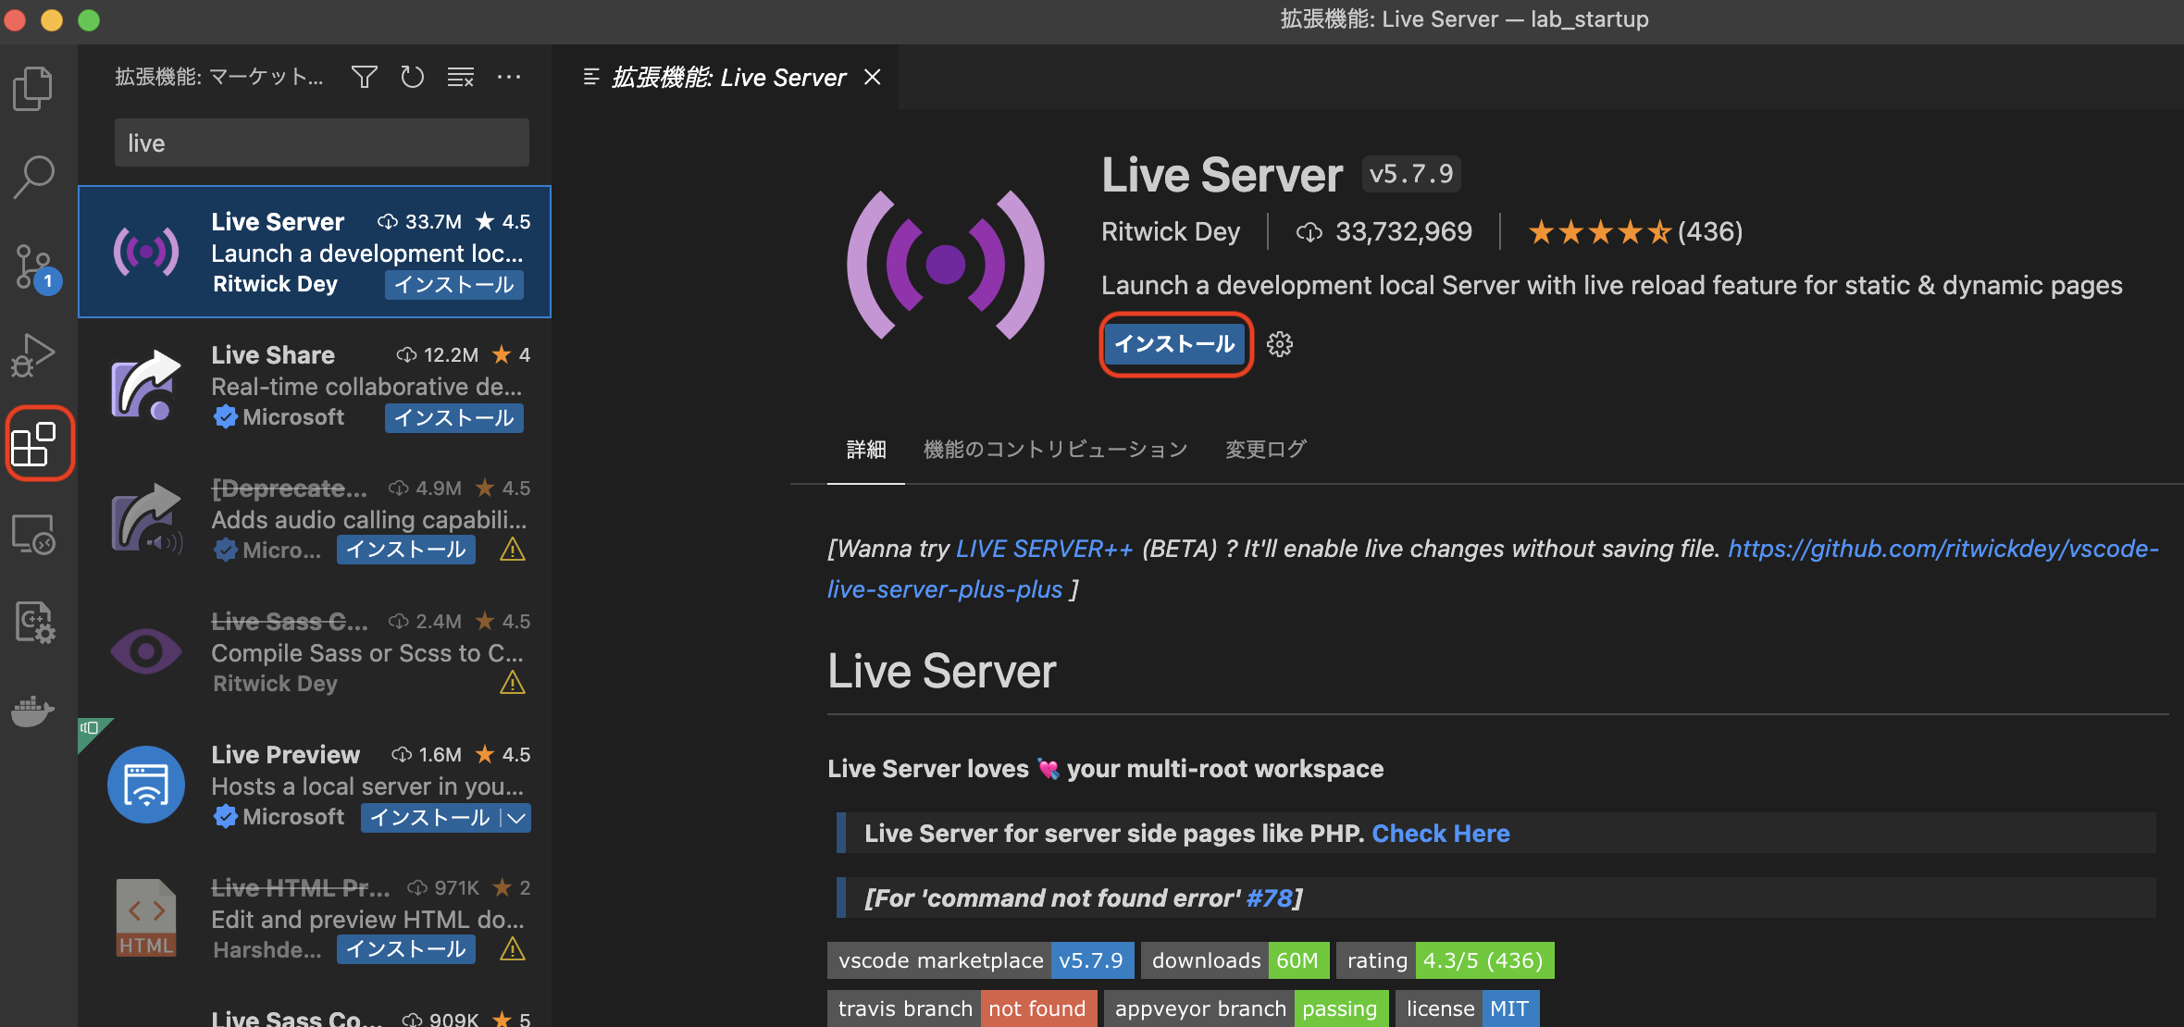Open the star rating (436) reviews
The width and height of the screenshot is (2184, 1027).
(1635, 231)
